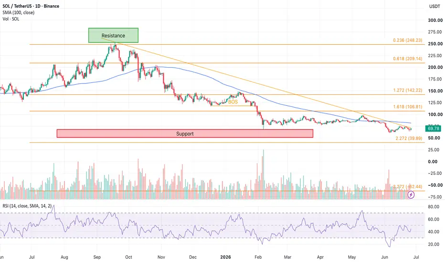Click the current price label 69.78
The image size is (445, 262).
coord(433,129)
